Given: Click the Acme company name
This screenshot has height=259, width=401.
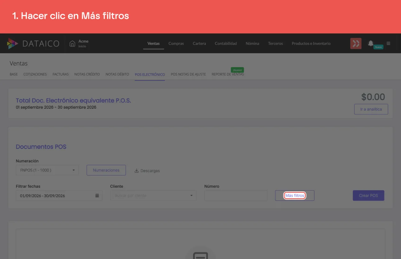Looking at the screenshot, I should pyautogui.click(x=83, y=41).
